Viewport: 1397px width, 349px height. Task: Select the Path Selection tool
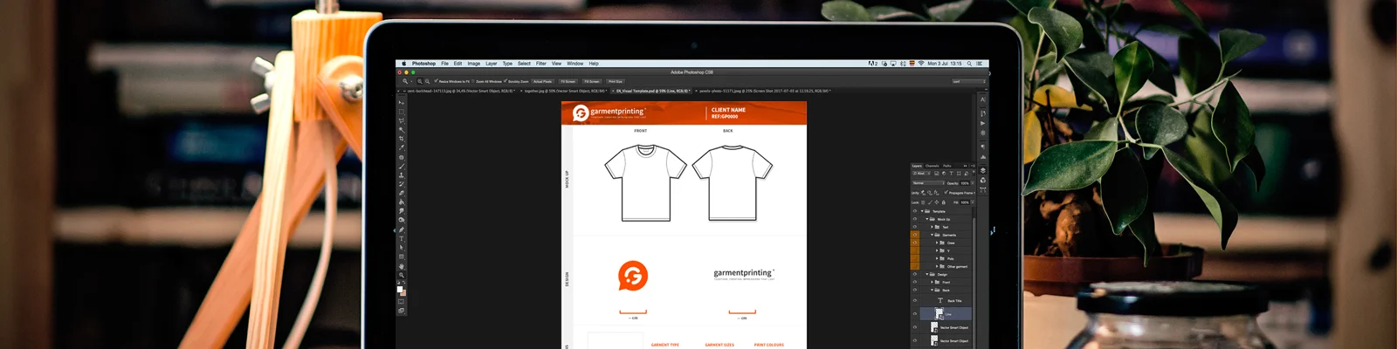tap(402, 247)
